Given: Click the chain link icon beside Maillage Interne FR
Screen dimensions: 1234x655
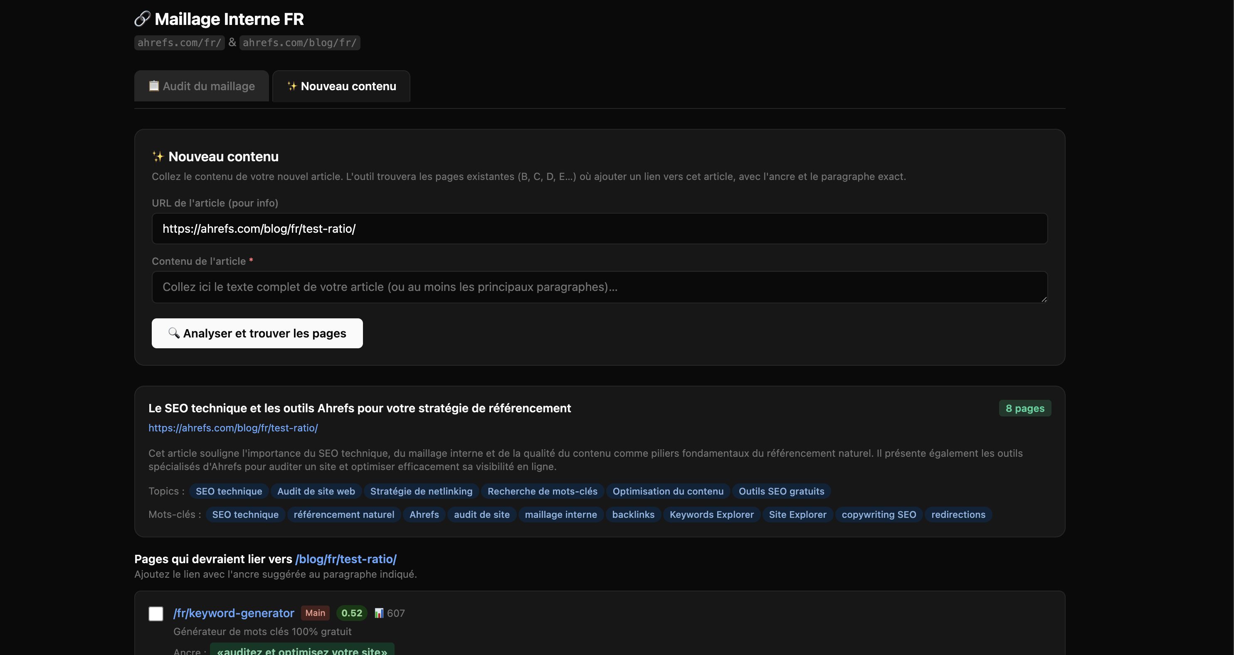Looking at the screenshot, I should [142, 19].
